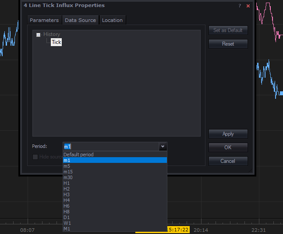This screenshot has width=283, height=234.
Task: Click the Reset button
Action: pos(228,44)
